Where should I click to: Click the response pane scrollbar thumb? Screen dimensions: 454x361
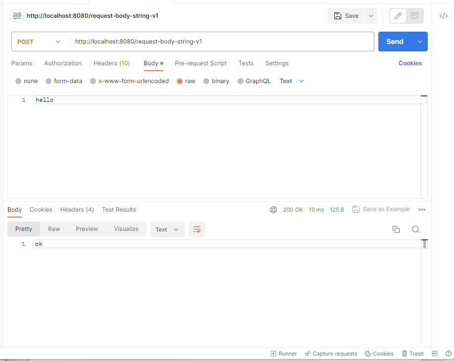424,244
